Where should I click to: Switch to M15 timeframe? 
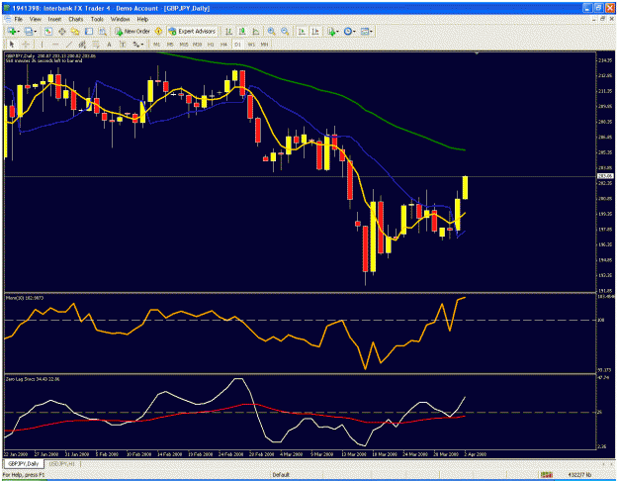click(184, 45)
